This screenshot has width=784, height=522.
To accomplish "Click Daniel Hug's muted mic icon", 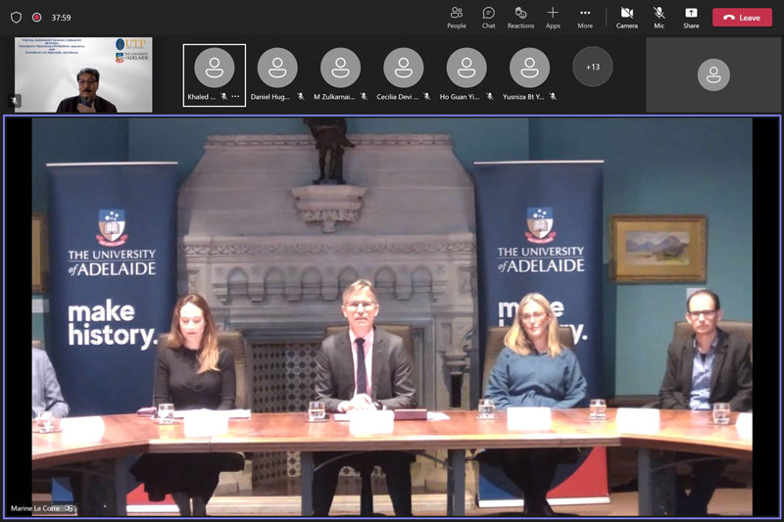I will pyautogui.click(x=301, y=96).
